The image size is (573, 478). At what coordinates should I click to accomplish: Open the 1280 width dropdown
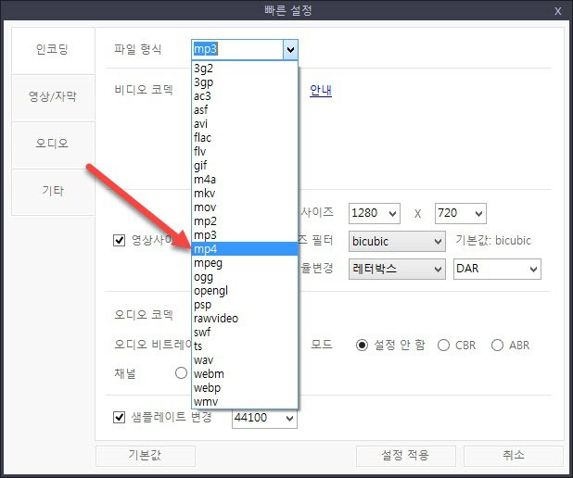375,213
